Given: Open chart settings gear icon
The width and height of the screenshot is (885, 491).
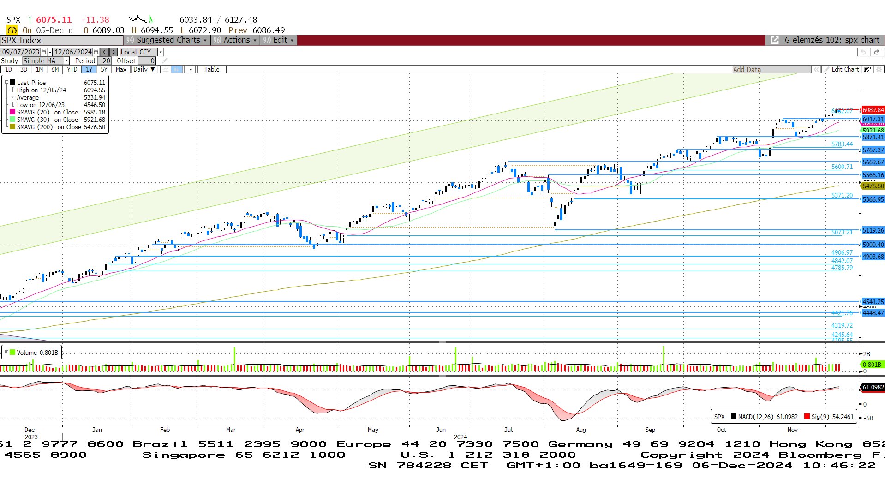Looking at the screenshot, I should pyautogui.click(x=879, y=69).
